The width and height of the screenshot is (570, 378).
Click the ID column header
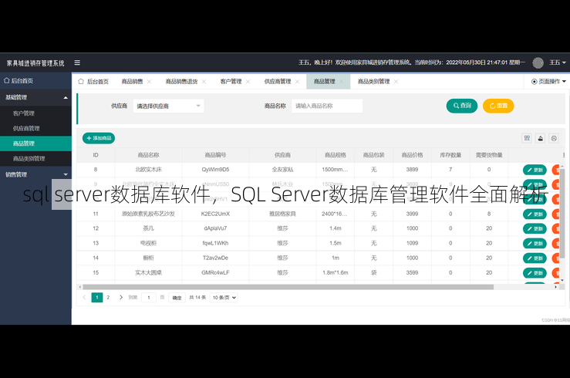[96, 155]
